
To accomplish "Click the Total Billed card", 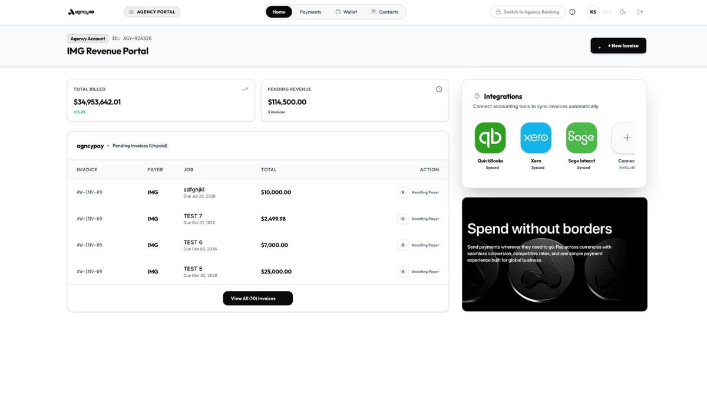I will point(161,101).
